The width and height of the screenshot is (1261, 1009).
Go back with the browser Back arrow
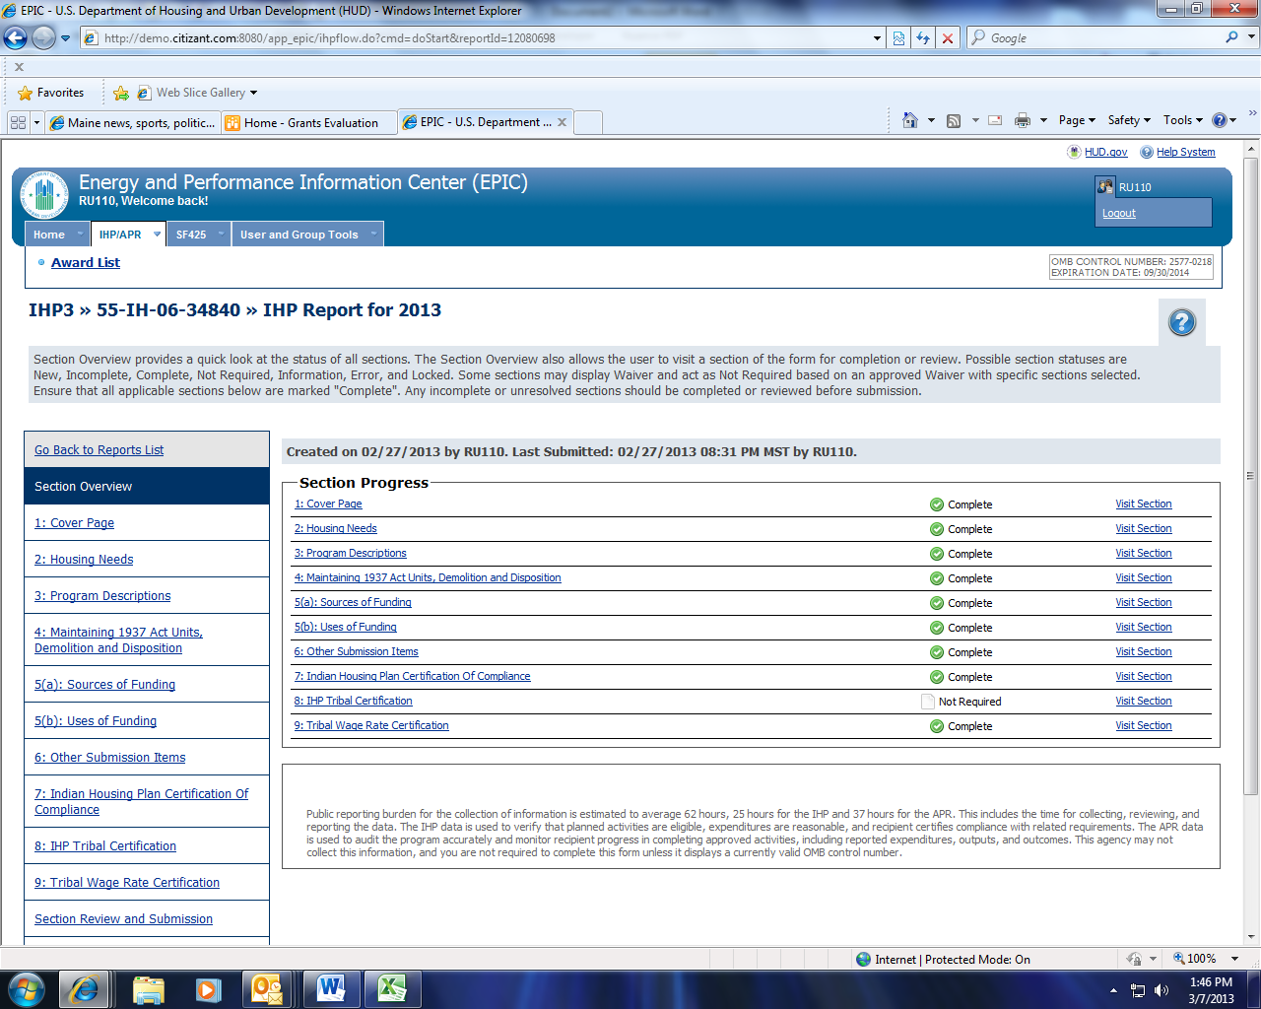[16, 38]
